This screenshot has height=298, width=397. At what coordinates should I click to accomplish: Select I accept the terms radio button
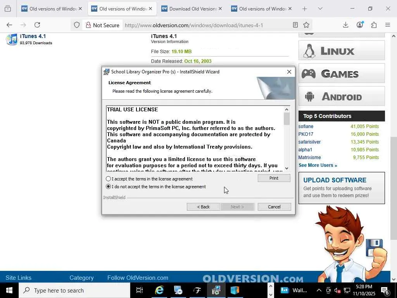(x=109, y=179)
